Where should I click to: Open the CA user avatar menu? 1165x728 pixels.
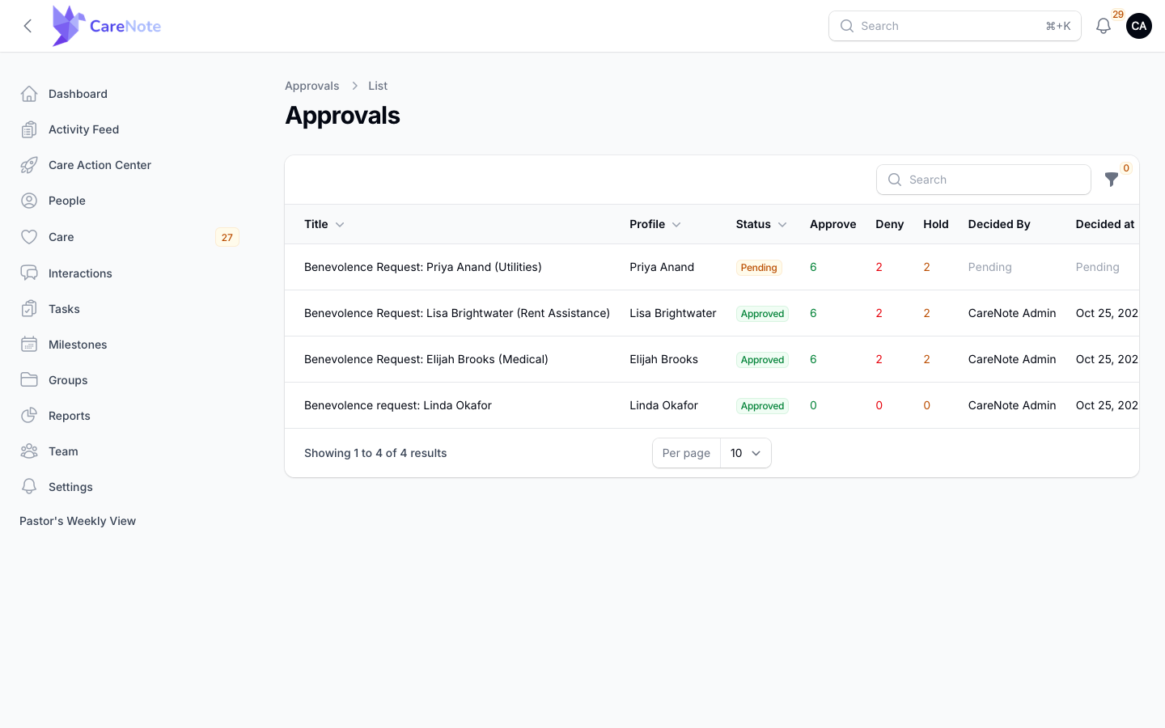coord(1139,26)
